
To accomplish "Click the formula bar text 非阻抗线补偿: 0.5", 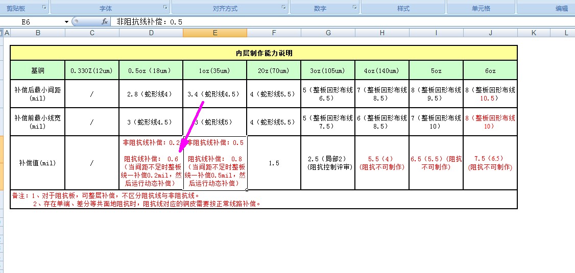I will pos(149,22).
